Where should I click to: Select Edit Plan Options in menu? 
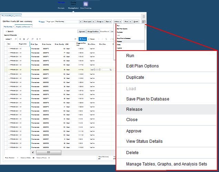coord(142,66)
